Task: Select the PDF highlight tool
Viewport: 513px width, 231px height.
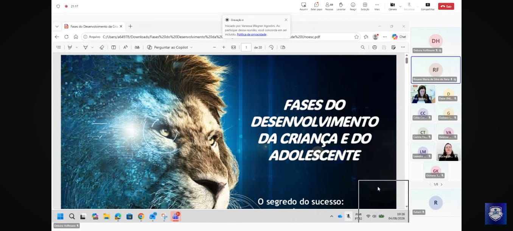Action: pyautogui.click(x=70, y=47)
